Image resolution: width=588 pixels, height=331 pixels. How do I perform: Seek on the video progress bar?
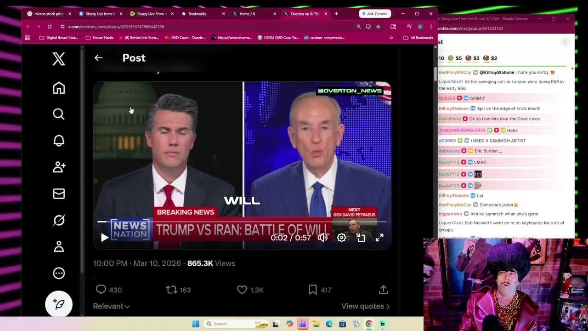(242, 222)
